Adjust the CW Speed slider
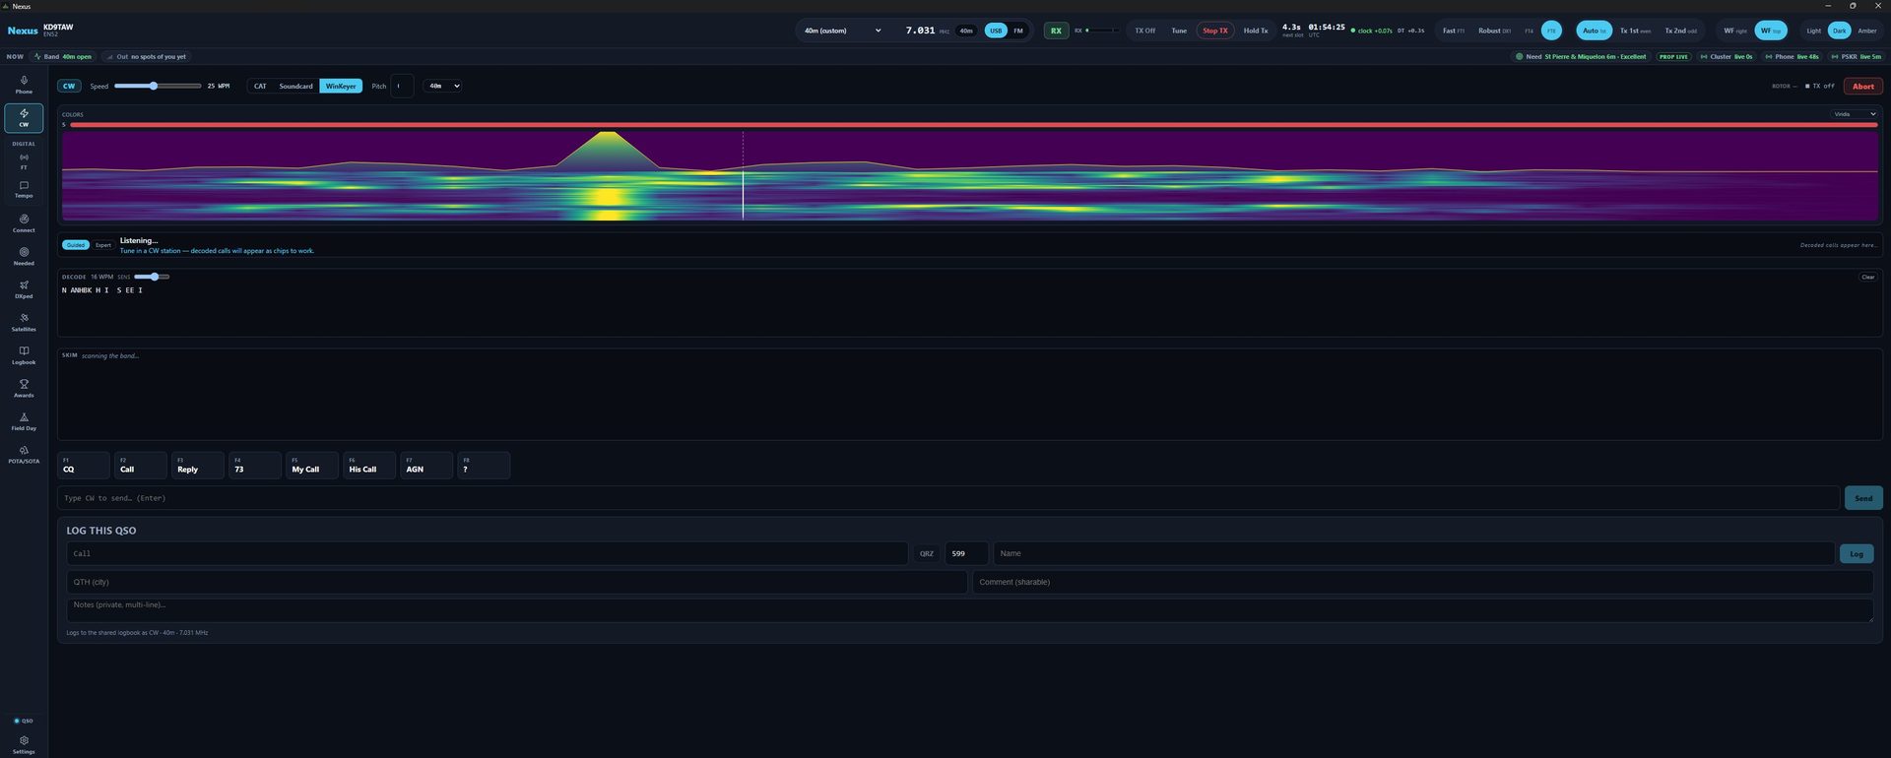This screenshot has width=1891, height=758. click(x=158, y=86)
